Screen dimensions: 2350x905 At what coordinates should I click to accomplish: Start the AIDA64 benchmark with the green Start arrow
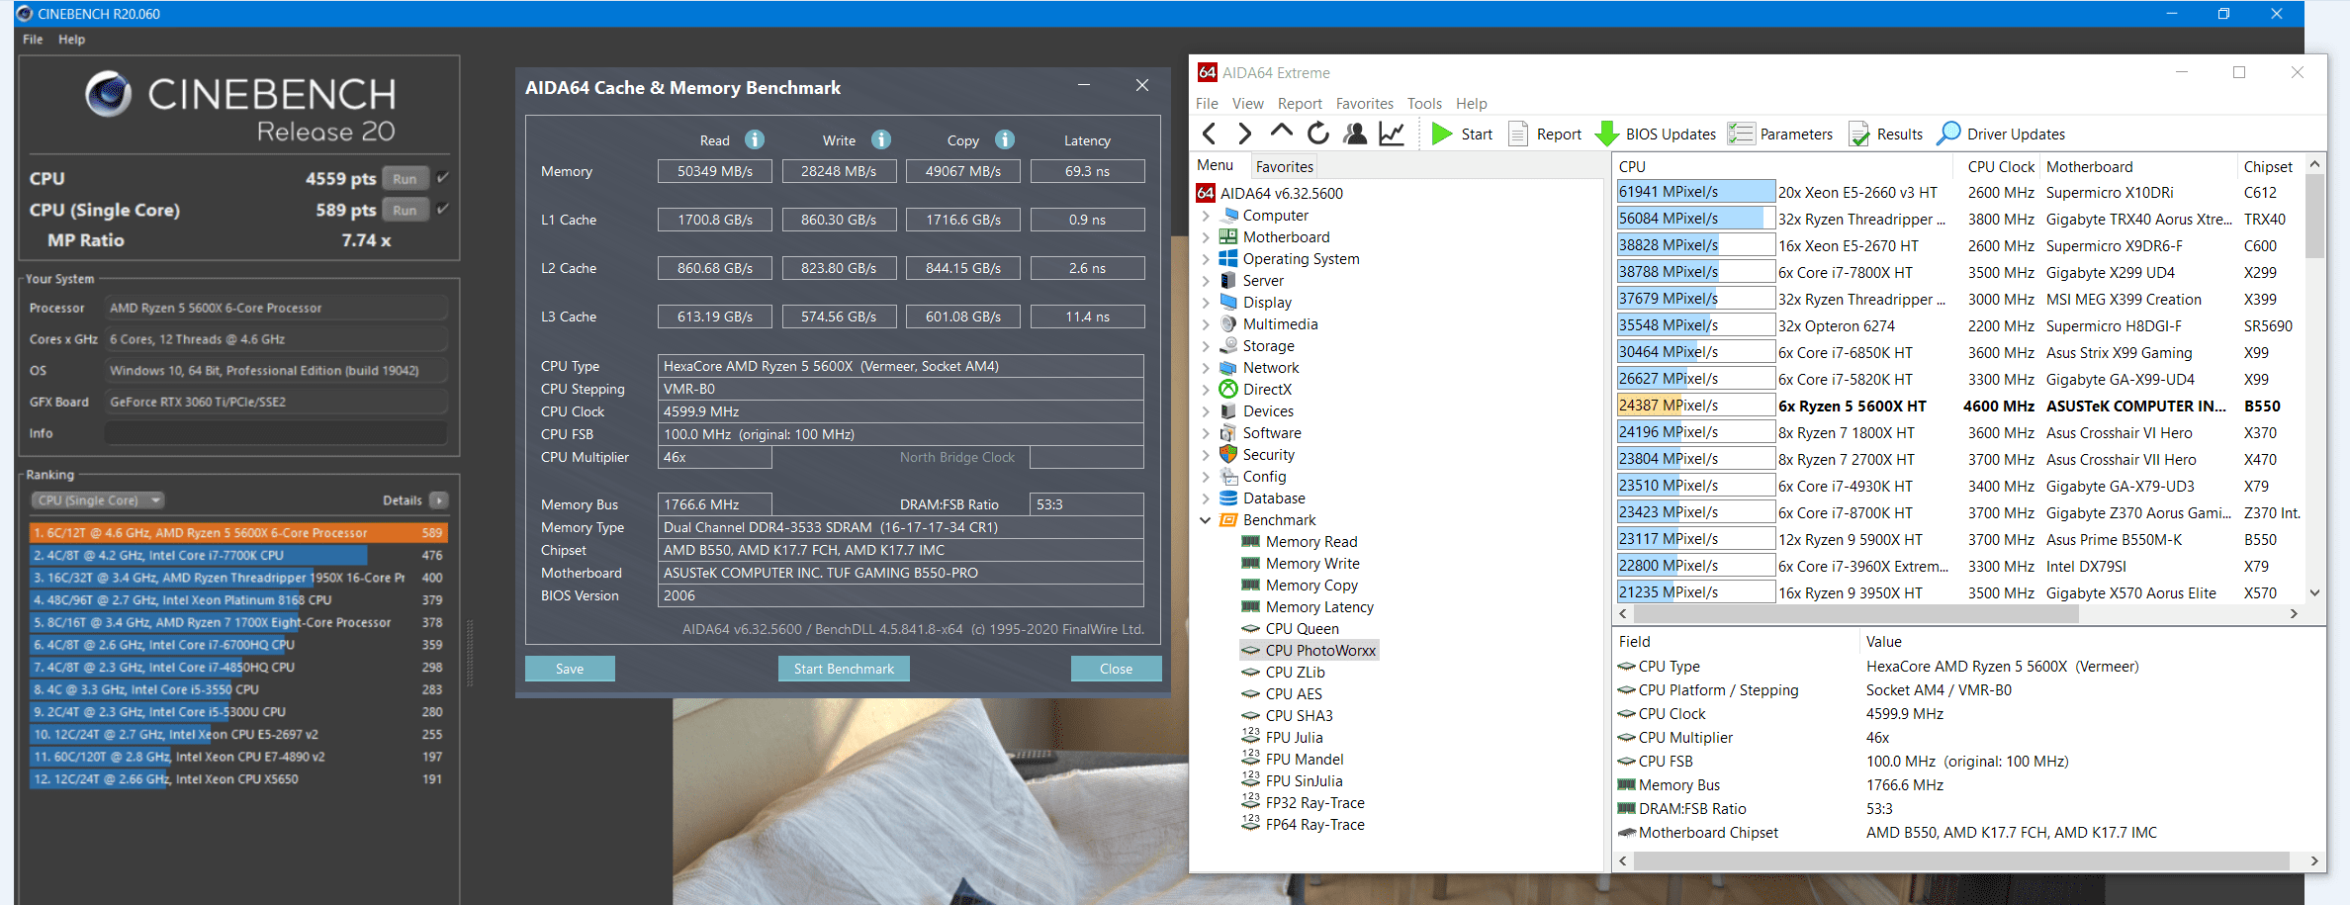click(1462, 134)
